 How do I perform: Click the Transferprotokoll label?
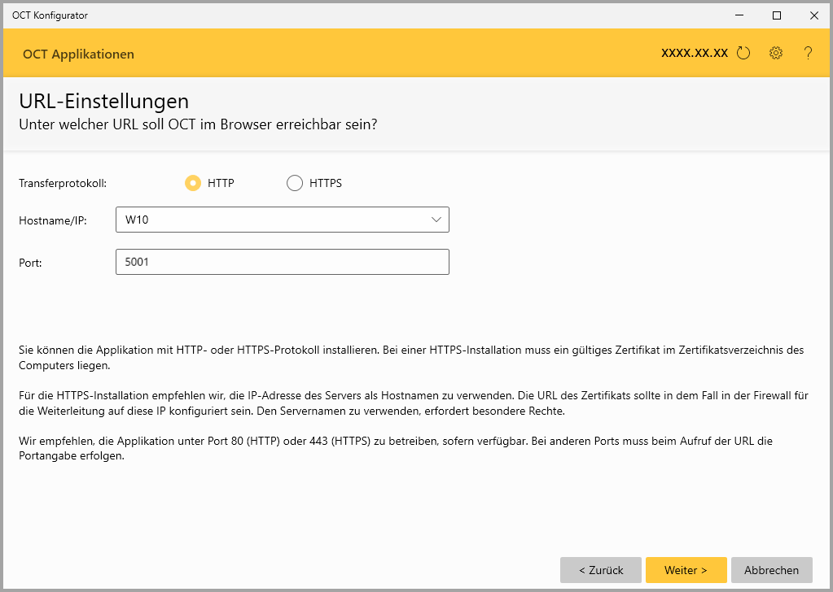63,183
